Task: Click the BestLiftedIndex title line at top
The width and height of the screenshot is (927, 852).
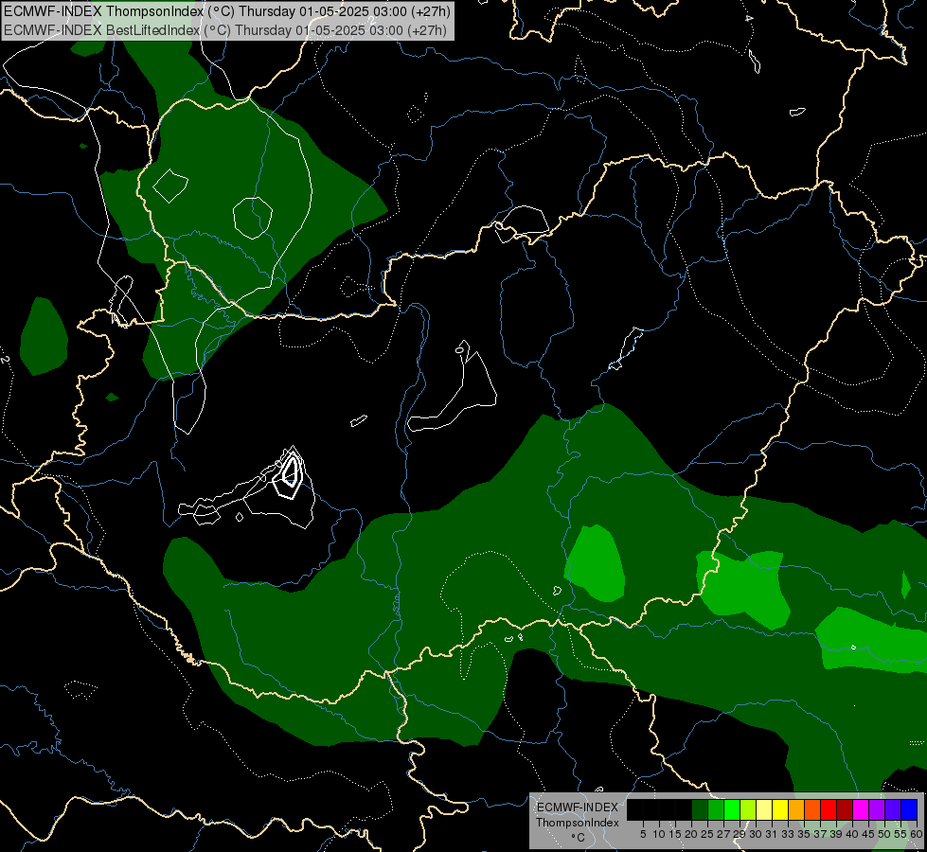Action: [x=225, y=30]
